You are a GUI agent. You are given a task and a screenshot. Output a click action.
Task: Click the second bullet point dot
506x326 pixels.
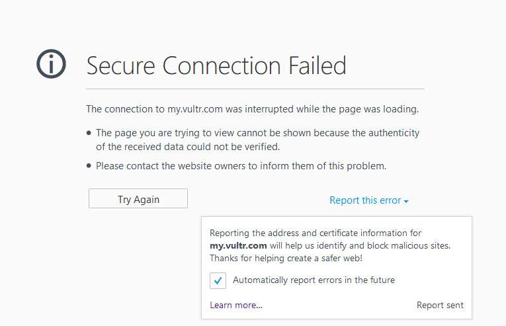pyautogui.click(x=89, y=166)
